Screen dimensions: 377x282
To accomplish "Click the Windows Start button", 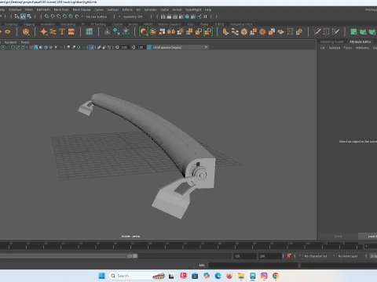I will [101, 276].
